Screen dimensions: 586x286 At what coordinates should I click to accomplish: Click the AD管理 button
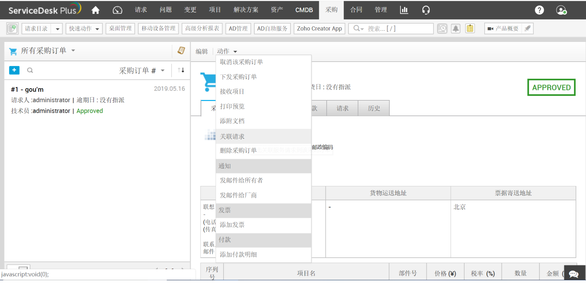point(238,28)
